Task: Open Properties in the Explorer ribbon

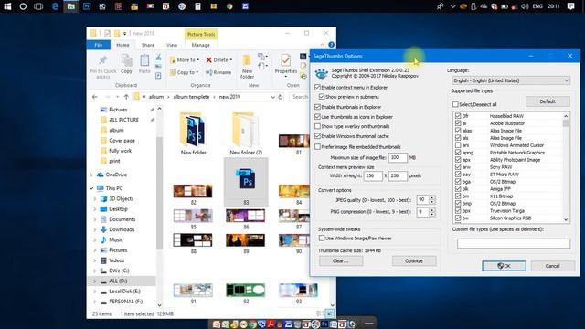Action: (x=286, y=65)
